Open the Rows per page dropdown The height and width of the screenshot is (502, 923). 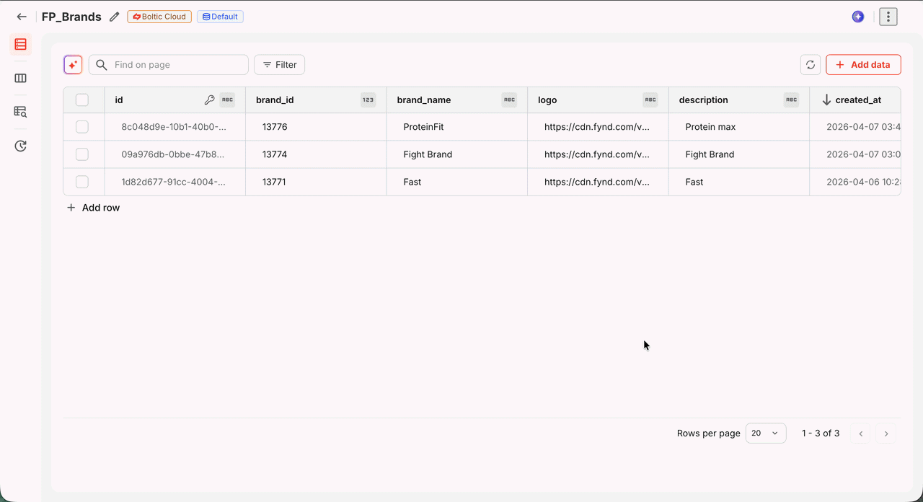coord(766,433)
